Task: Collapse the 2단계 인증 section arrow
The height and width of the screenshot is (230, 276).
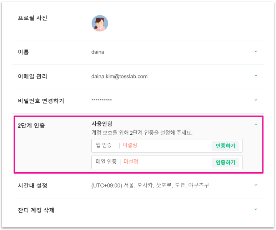Action: [x=256, y=124]
